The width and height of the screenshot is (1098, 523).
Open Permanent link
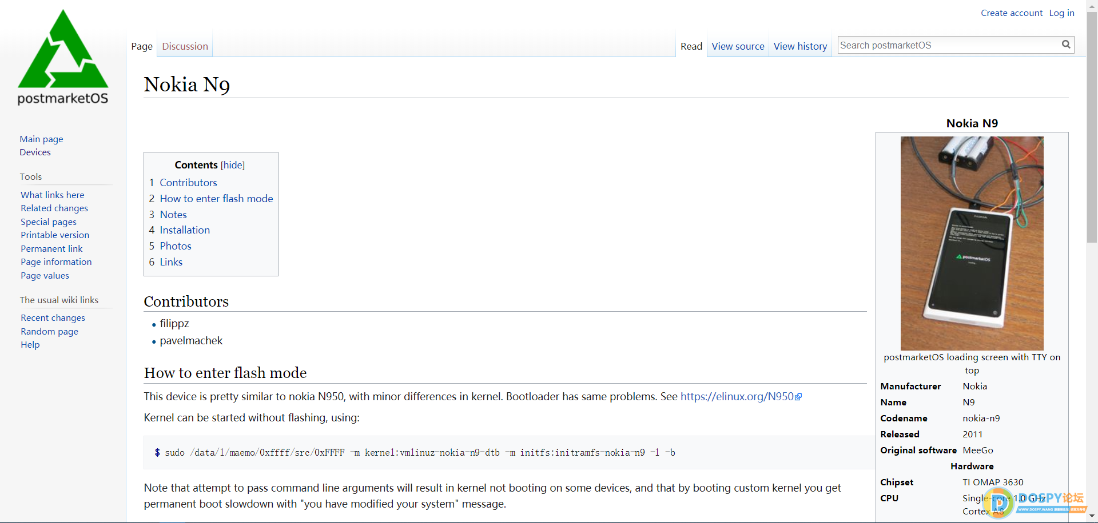(51, 248)
